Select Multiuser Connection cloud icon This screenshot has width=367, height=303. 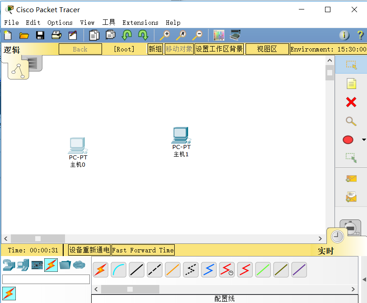79,265
